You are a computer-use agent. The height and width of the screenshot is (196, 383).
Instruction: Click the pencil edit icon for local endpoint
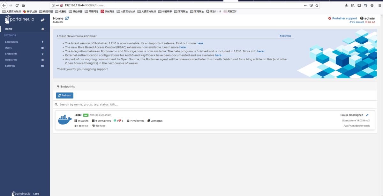pos(367,115)
